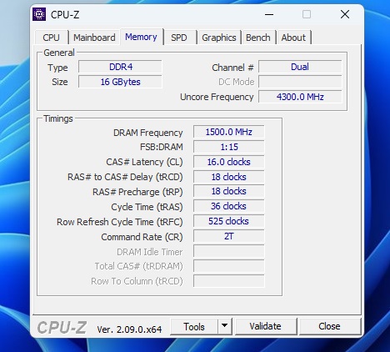390x352 pixels.
Task: Select the Memory tab
Action: [141, 37]
